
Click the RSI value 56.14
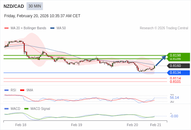174,97
